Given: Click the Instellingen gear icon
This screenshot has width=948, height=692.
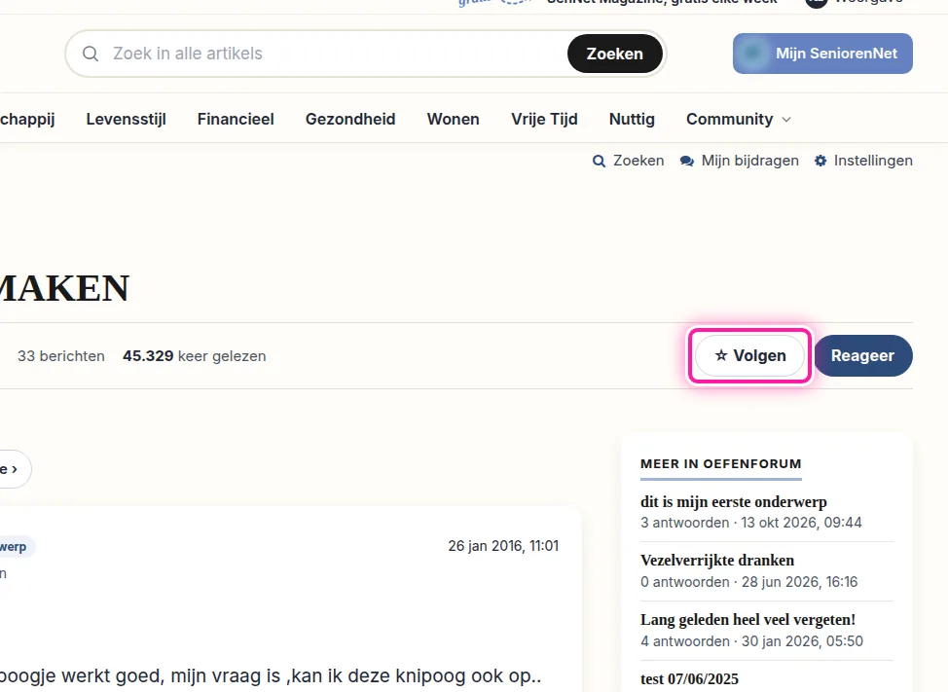Looking at the screenshot, I should pyautogui.click(x=820, y=161).
